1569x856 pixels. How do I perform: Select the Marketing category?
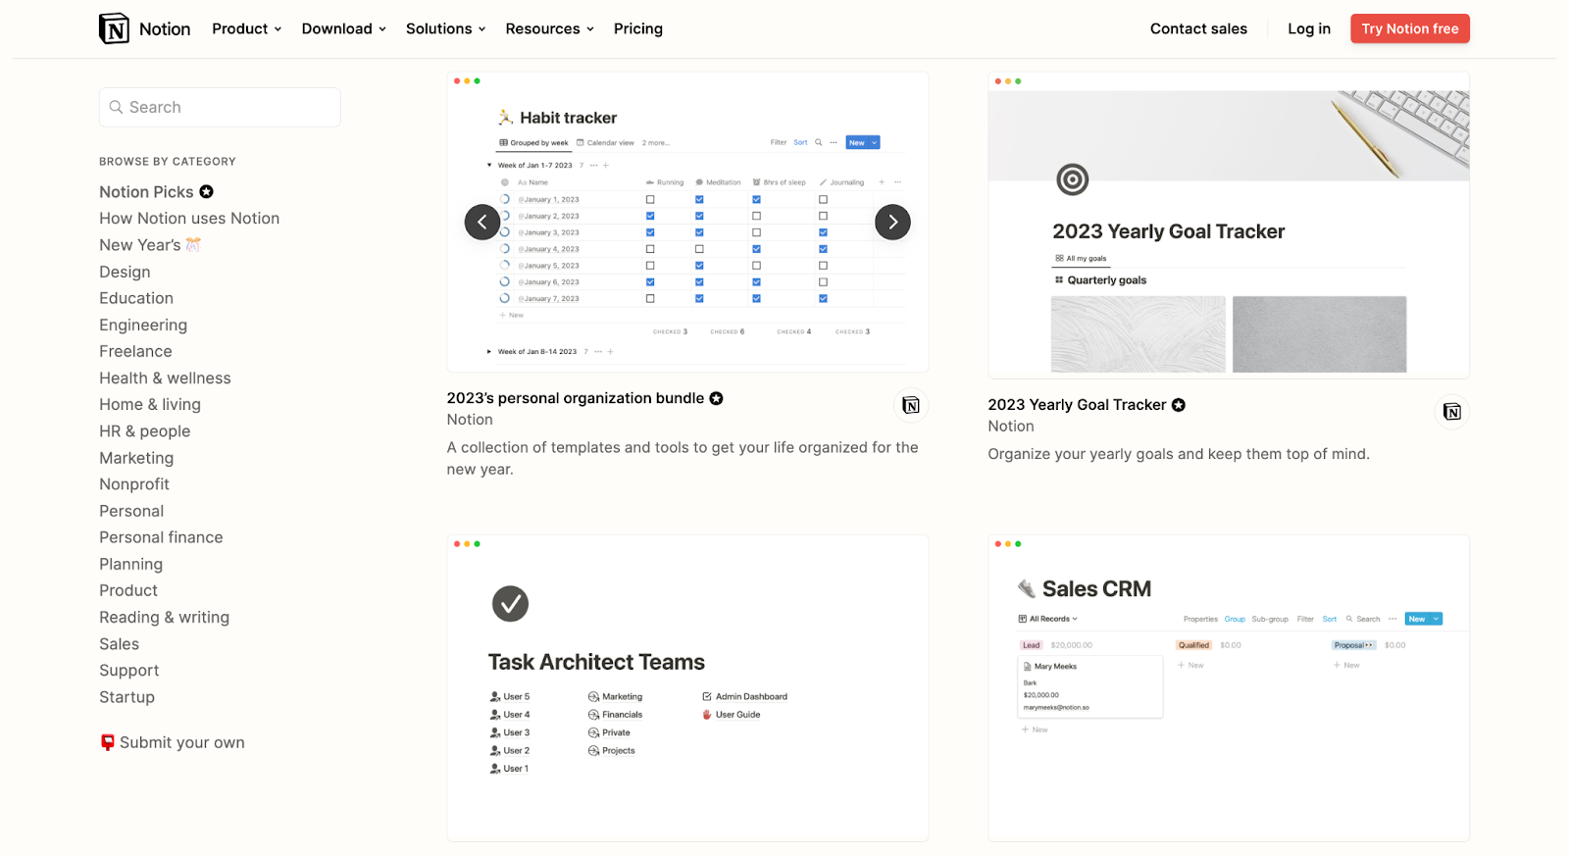click(136, 458)
